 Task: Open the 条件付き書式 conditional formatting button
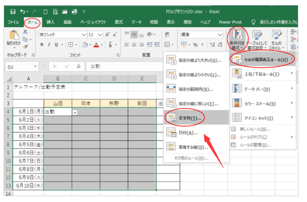click(x=237, y=39)
